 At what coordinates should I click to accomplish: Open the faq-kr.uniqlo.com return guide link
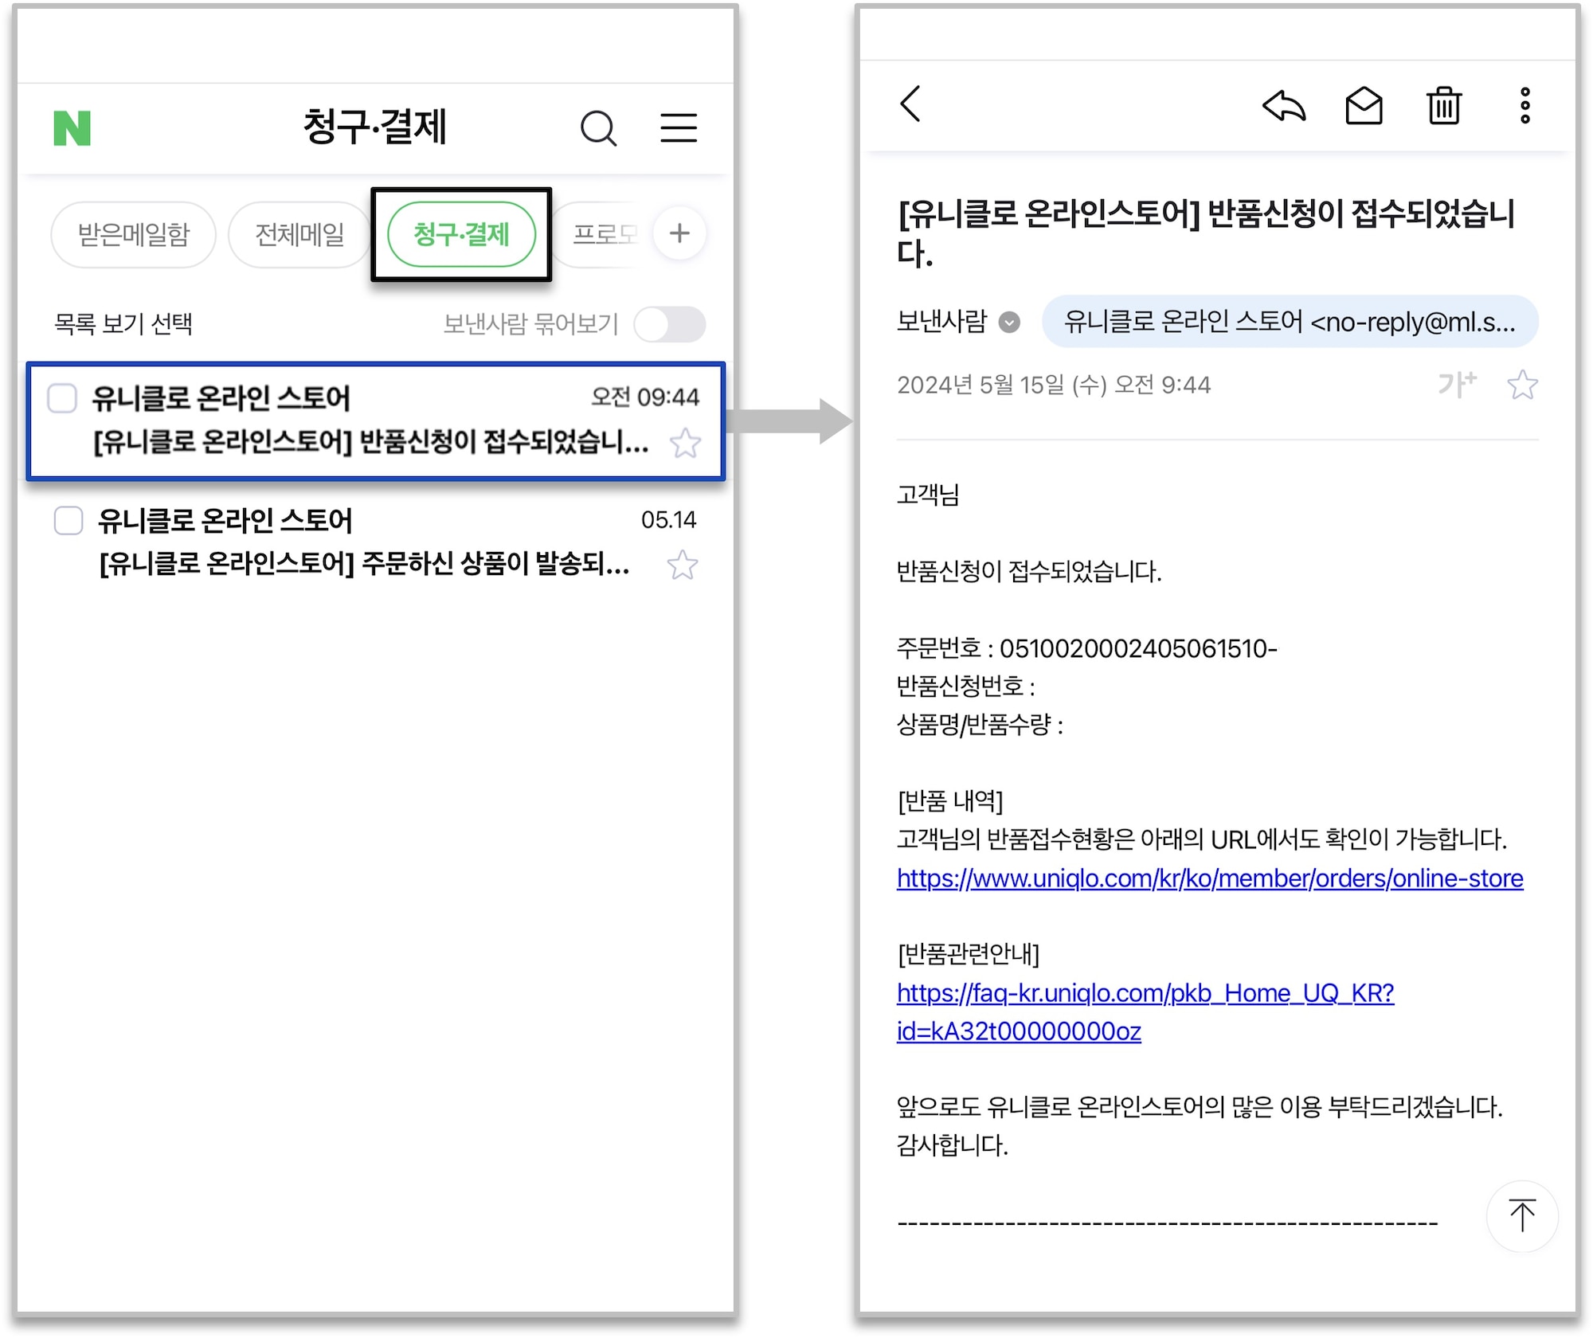pos(1145,1011)
